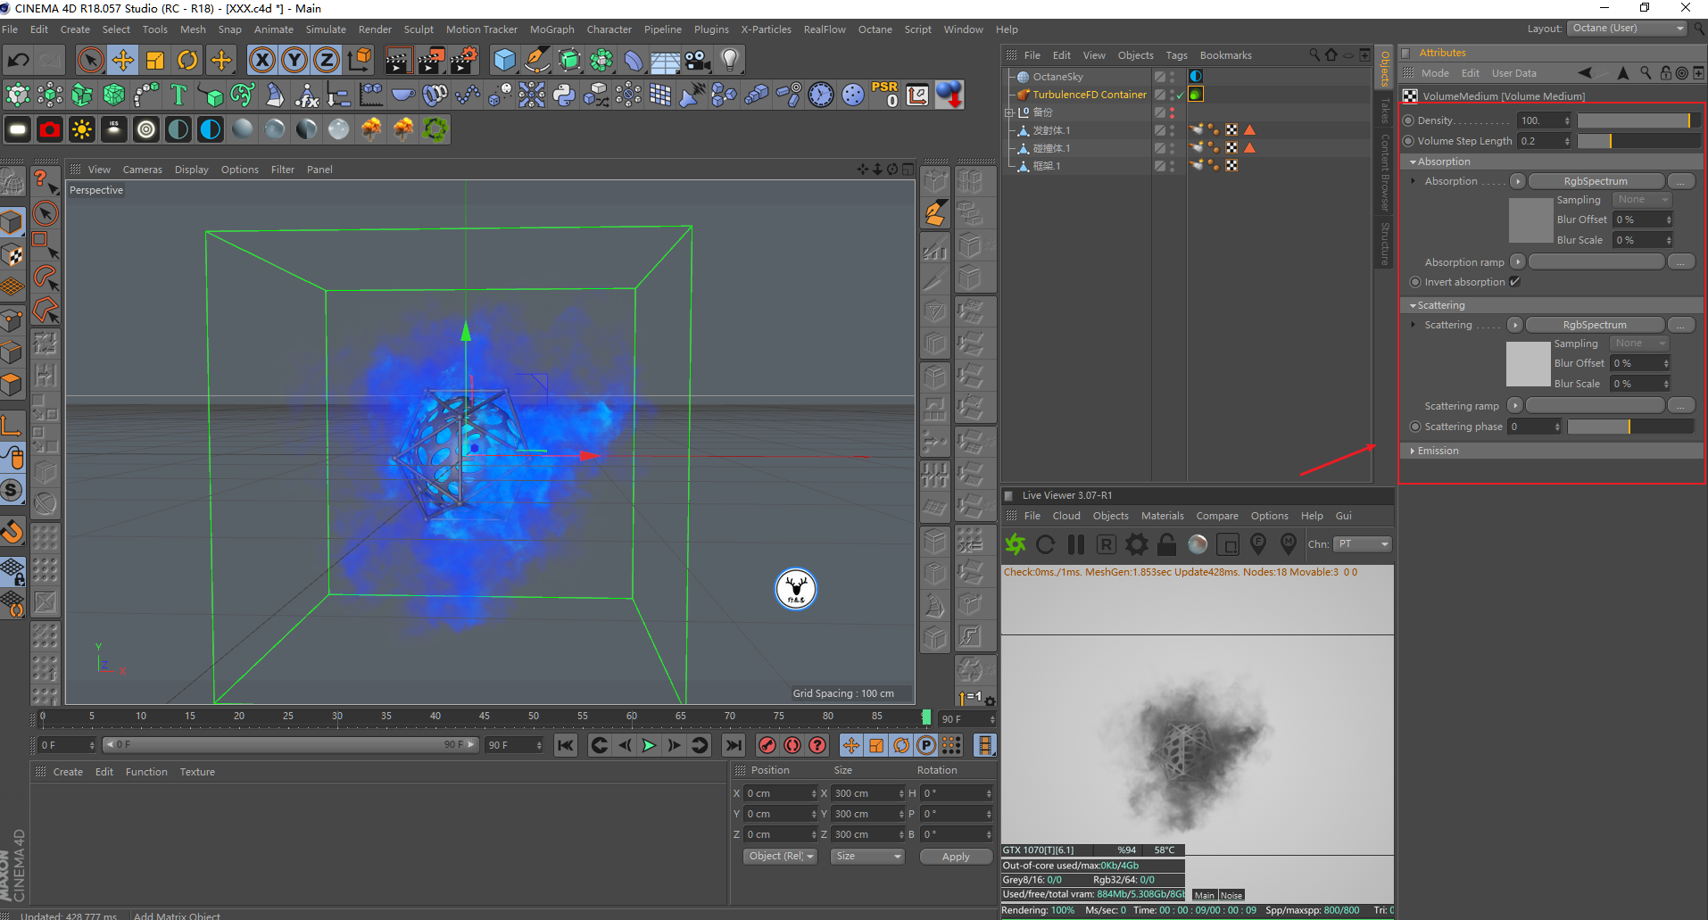Click the Octane sun light icon
The height and width of the screenshot is (920, 1708).
82,129
